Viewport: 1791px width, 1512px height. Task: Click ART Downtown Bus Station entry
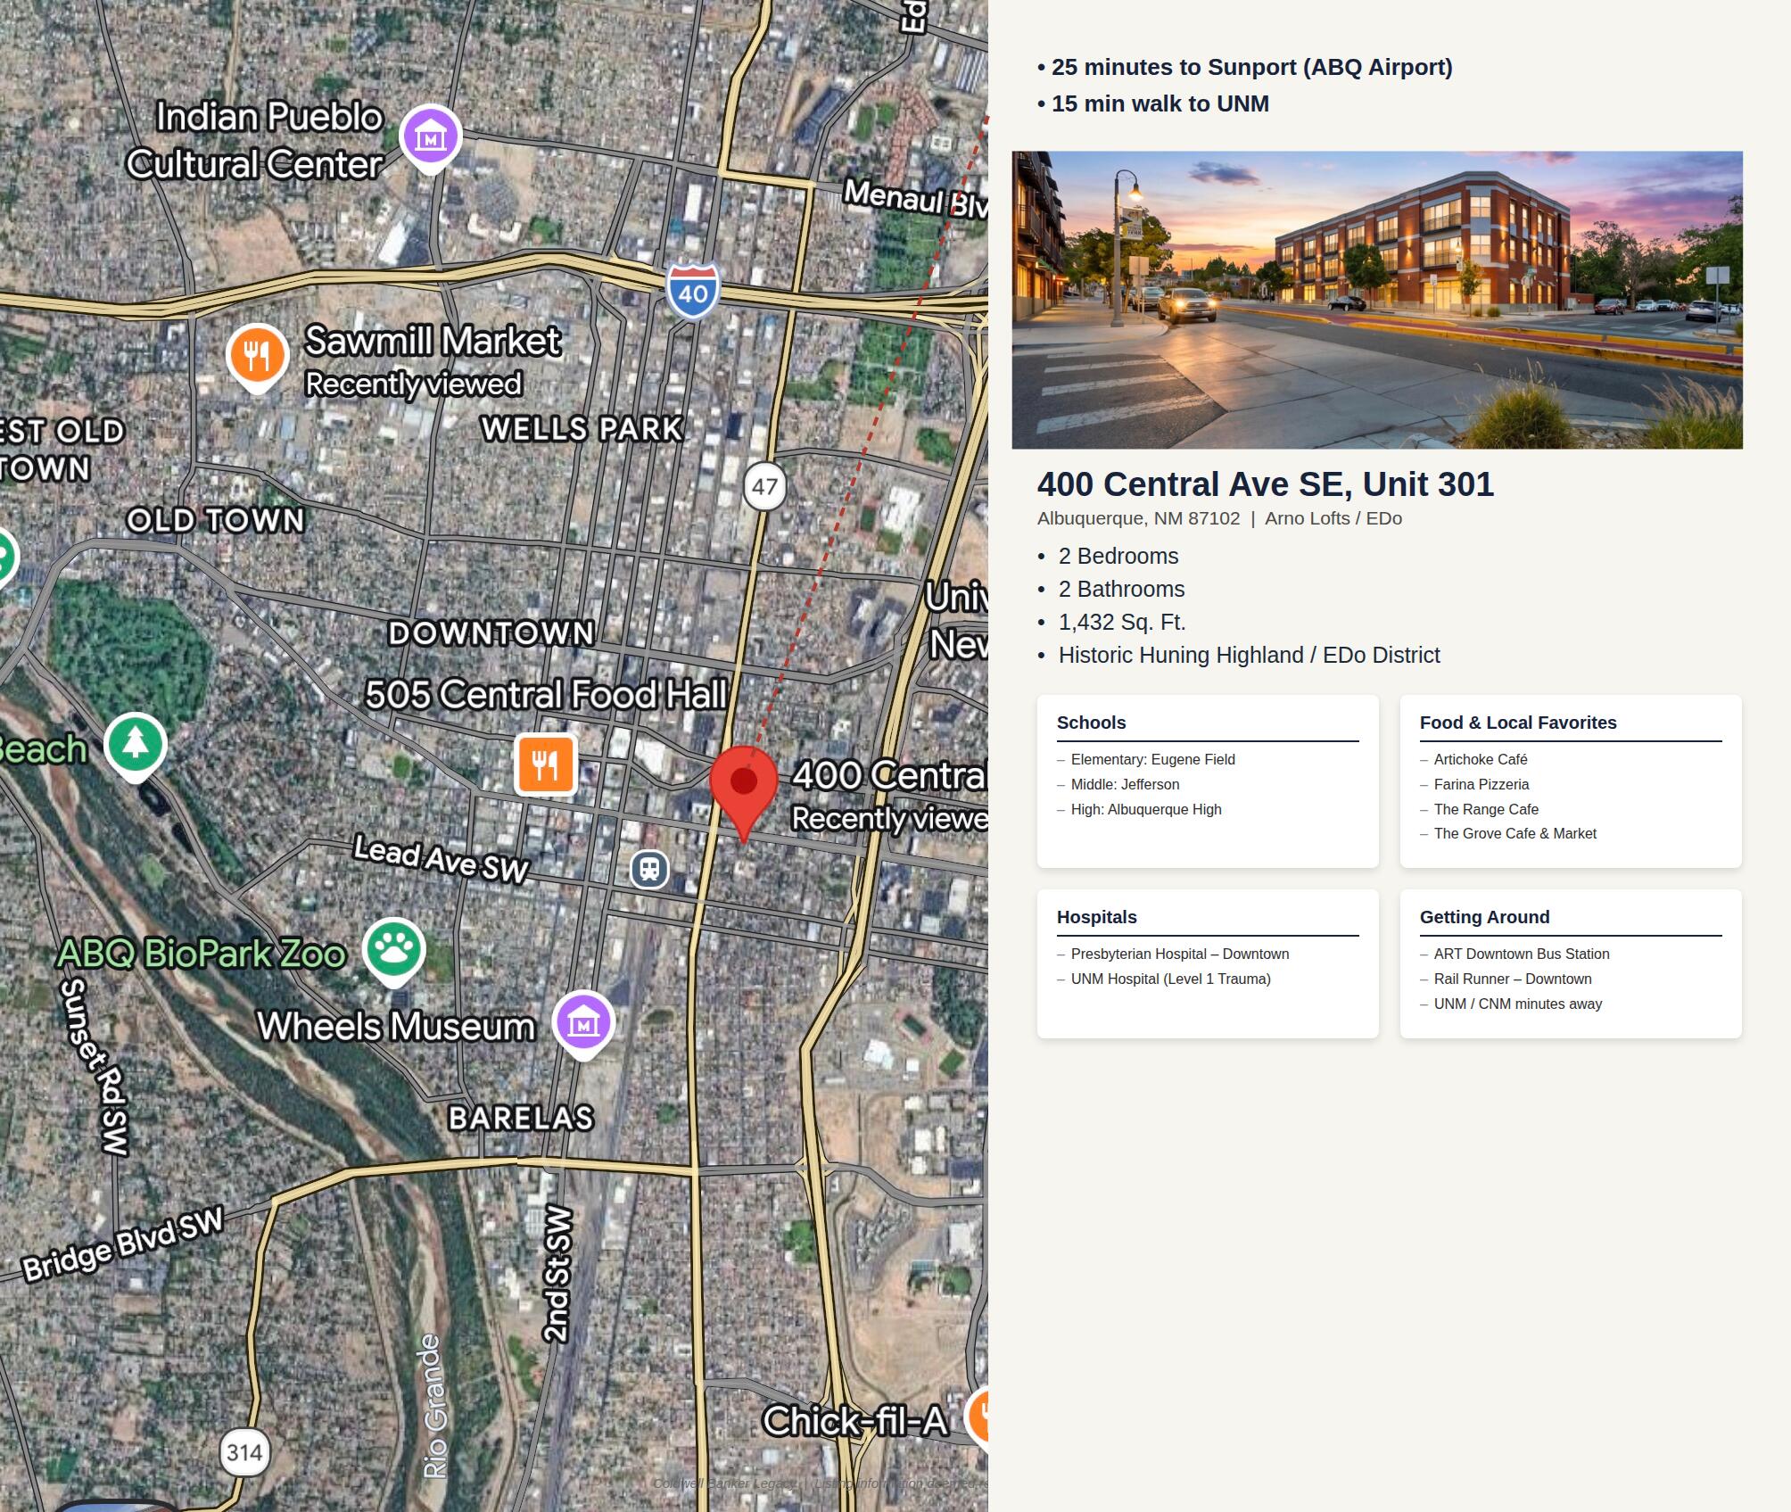pyautogui.click(x=1522, y=954)
